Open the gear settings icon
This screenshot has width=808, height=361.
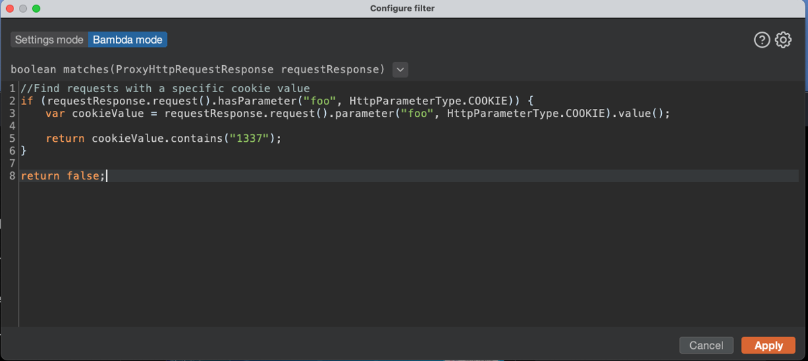tap(783, 40)
